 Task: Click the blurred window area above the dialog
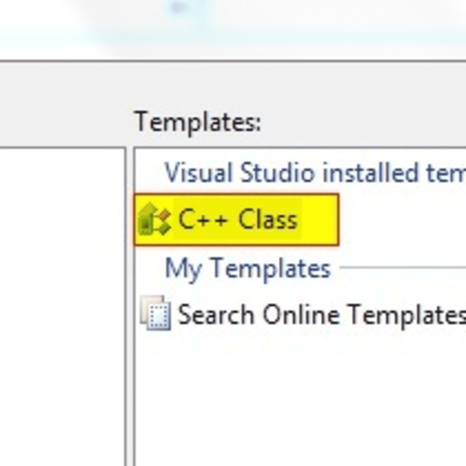233,27
